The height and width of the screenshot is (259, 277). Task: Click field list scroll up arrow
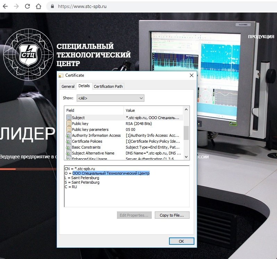pyautogui.click(x=186, y=109)
